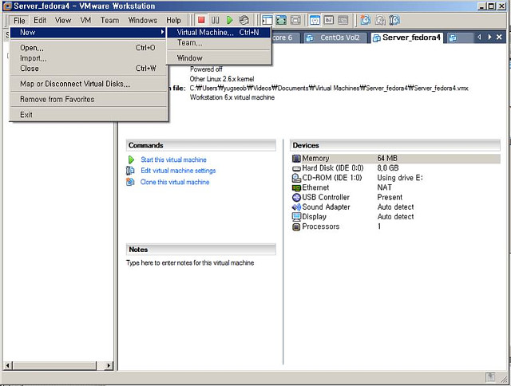
Task: Click the Snapshot Manager toolbar icon
Action: click(x=394, y=20)
